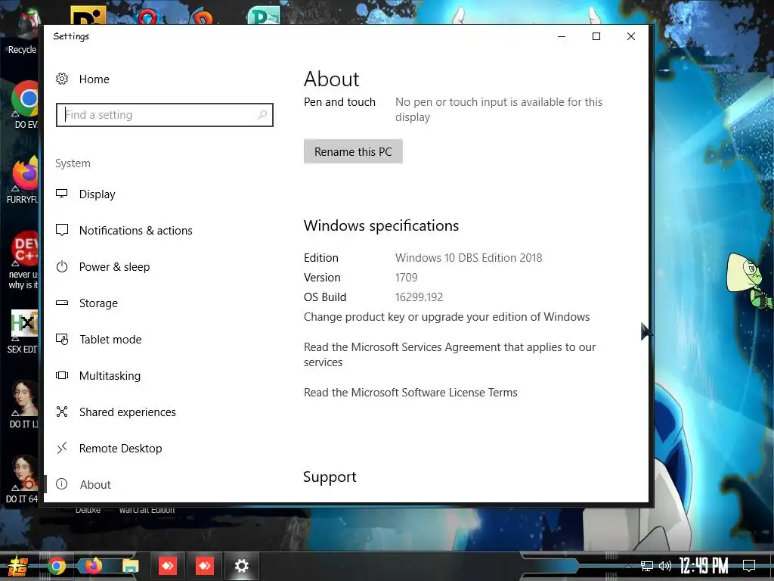Switch to Power & sleep page

click(115, 267)
